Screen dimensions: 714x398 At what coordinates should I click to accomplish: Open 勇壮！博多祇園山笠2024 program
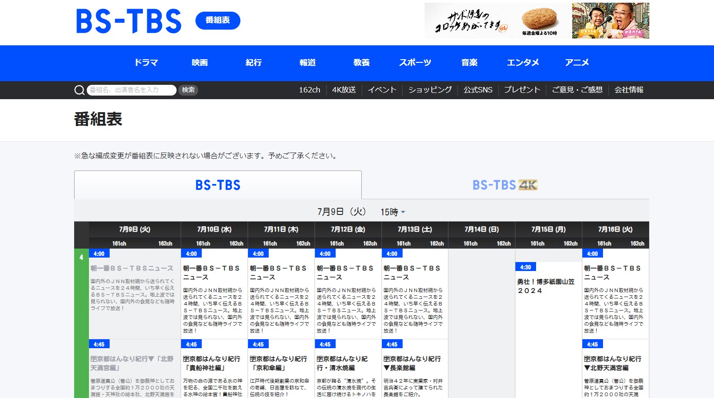546,286
